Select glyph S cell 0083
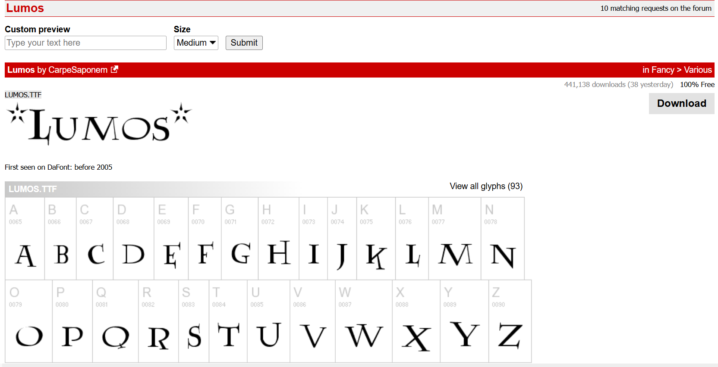This screenshot has height=367, width=718. (x=194, y=321)
